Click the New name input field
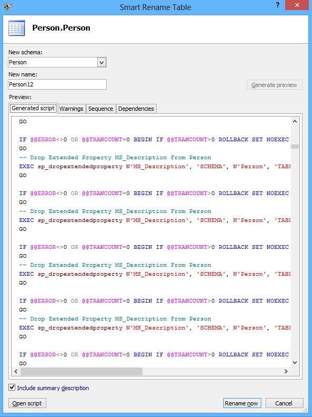This screenshot has height=417, width=312. [57, 84]
